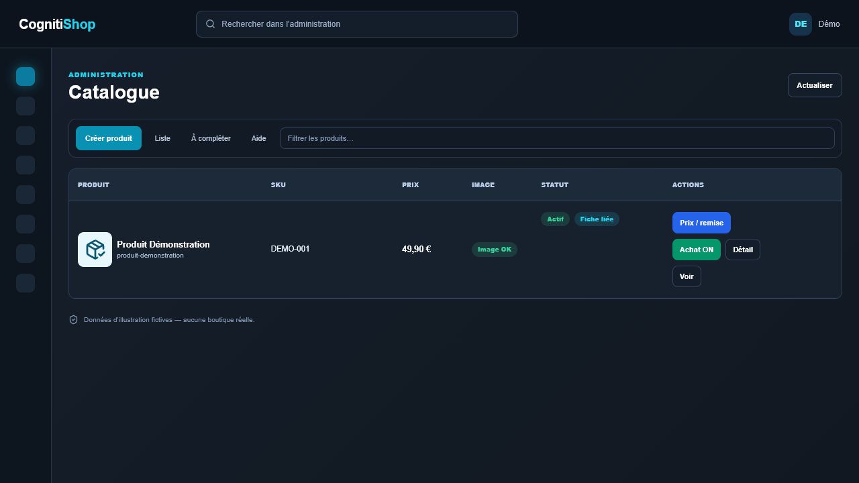Click the magnifier icon in admin search

tap(210, 24)
